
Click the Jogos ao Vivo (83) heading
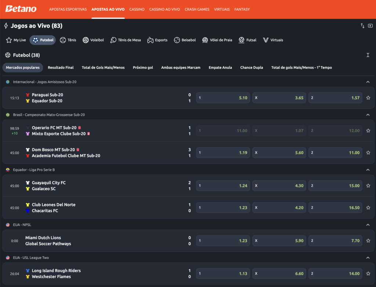pos(36,26)
